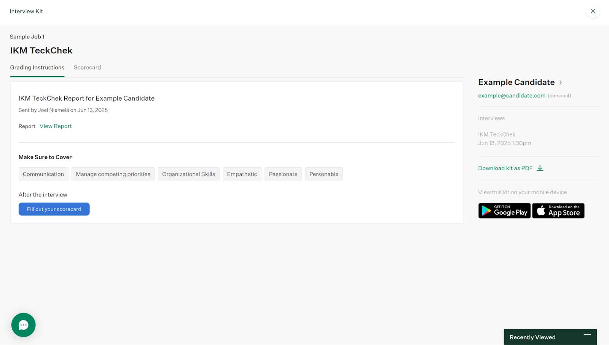
Task: Click 'Sent by Joel Niemelä on Jun 13, 2025' text
Action: pyautogui.click(x=63, y=110)
